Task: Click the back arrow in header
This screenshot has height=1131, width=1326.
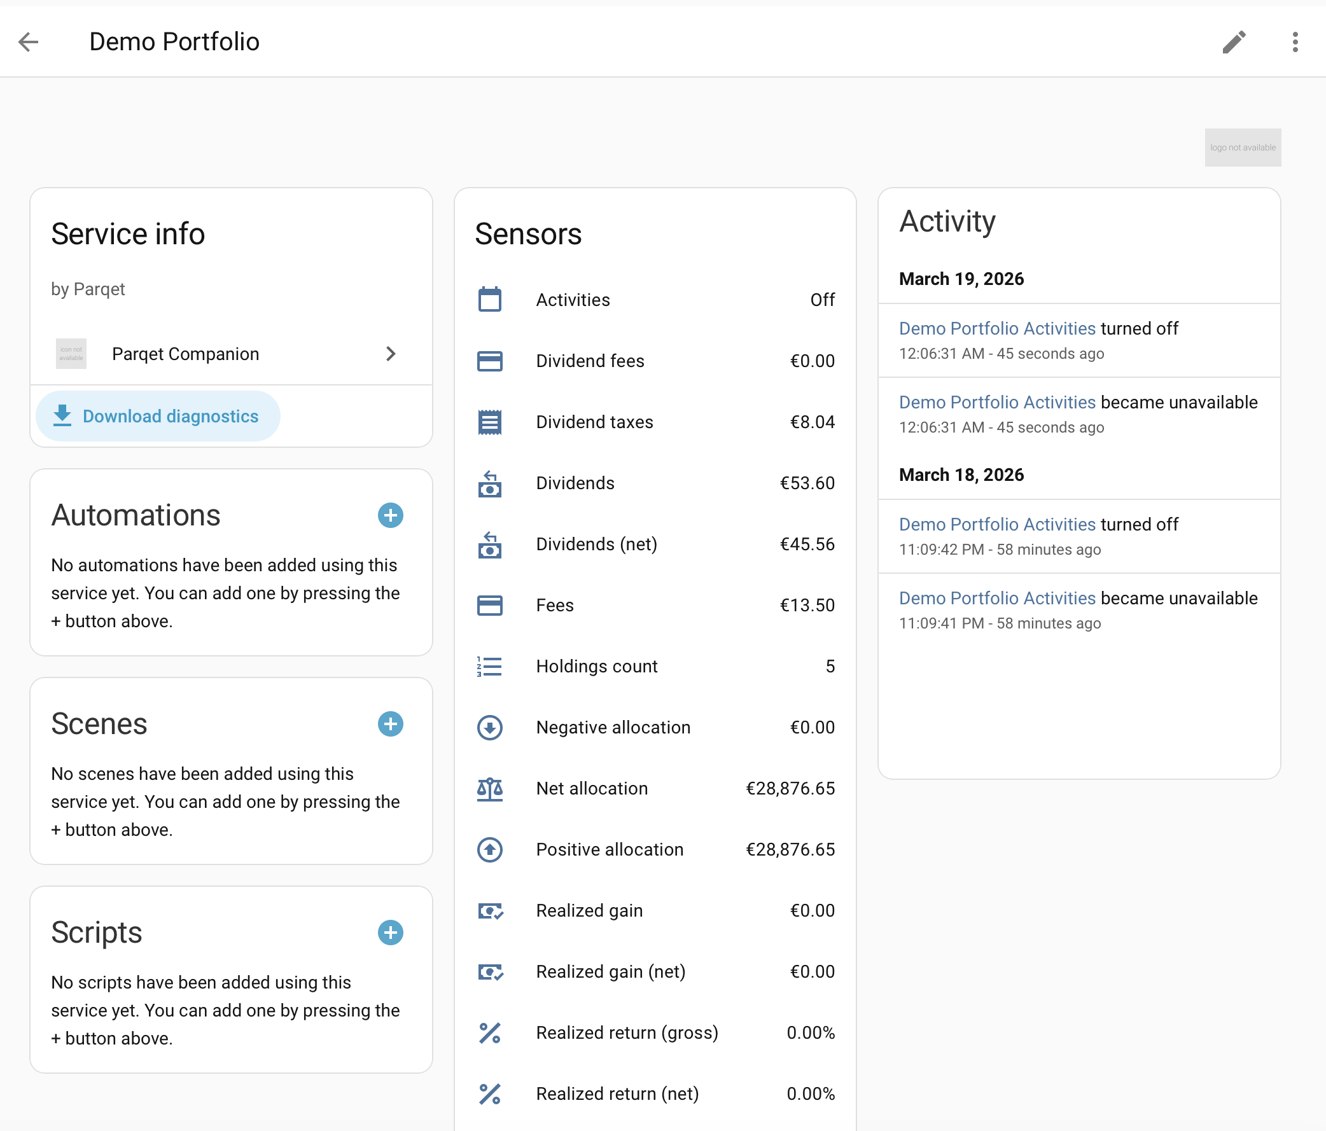Action: click(x=29, y=42)
